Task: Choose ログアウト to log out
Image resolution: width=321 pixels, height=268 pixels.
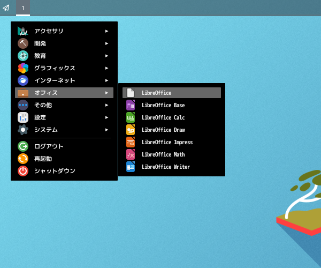Action: (64, 146)
